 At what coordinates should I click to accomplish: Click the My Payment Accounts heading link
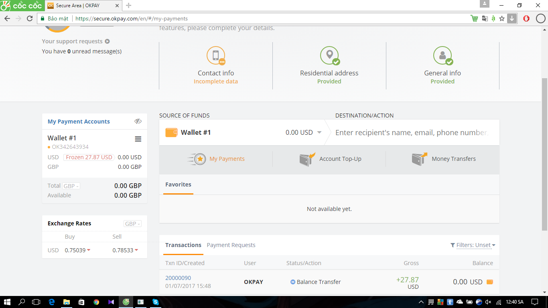pos(79,122)
